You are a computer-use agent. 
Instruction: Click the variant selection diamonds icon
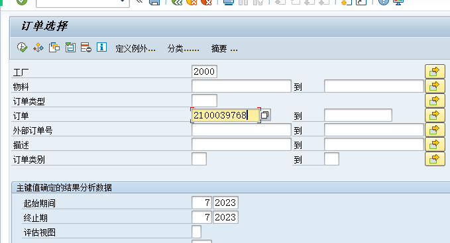coord(38,47)
